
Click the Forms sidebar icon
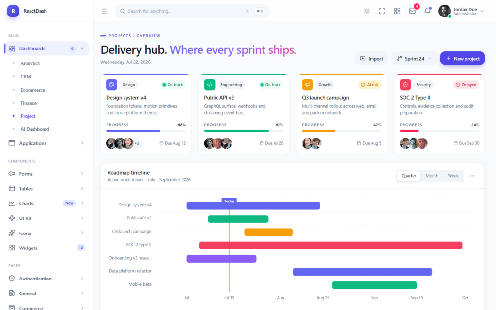coord(12,174)
